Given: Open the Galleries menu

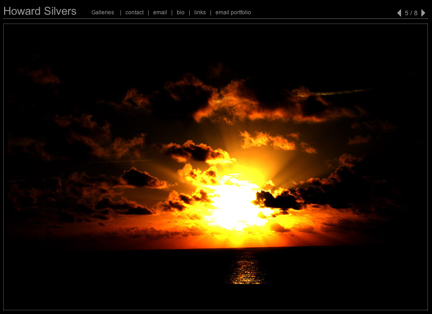Looking at the screenshot, I should pyautogui.click(x=102, y=12).
